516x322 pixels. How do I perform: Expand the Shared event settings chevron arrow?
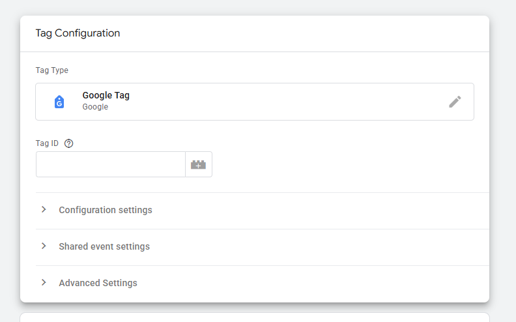click(x=44, y=246)
